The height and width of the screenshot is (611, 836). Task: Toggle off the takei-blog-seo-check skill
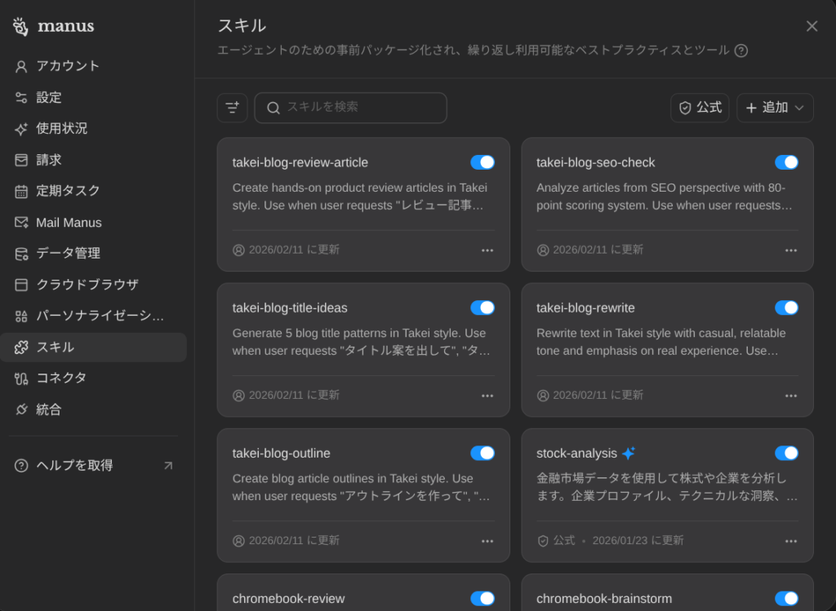(x=786, y=162)
